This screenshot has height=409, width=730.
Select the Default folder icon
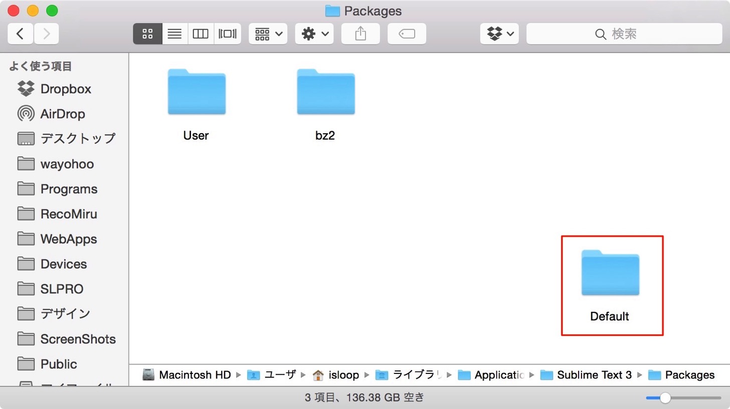610,273
